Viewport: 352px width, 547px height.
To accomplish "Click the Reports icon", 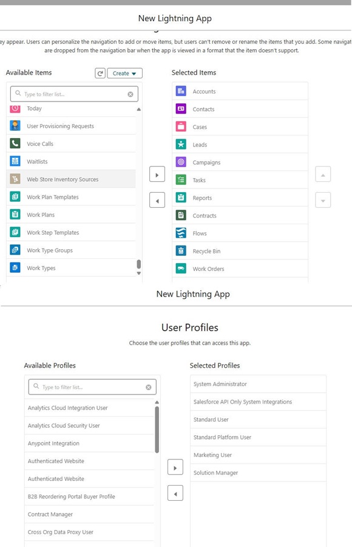I will [181, 198].
